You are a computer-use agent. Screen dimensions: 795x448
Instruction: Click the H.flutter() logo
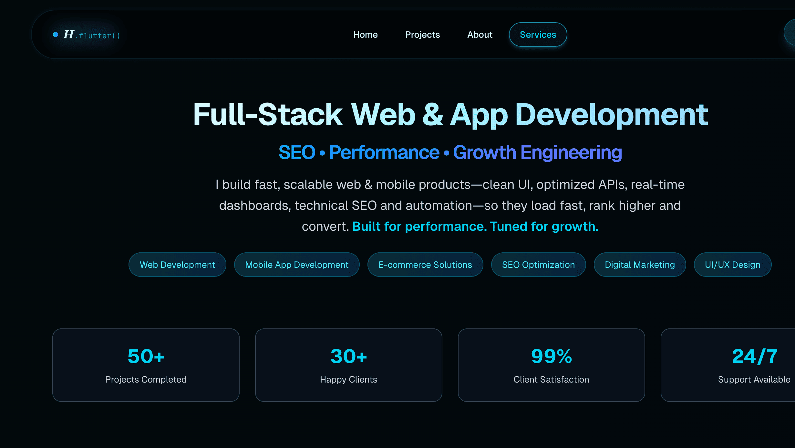coord(91,35)
